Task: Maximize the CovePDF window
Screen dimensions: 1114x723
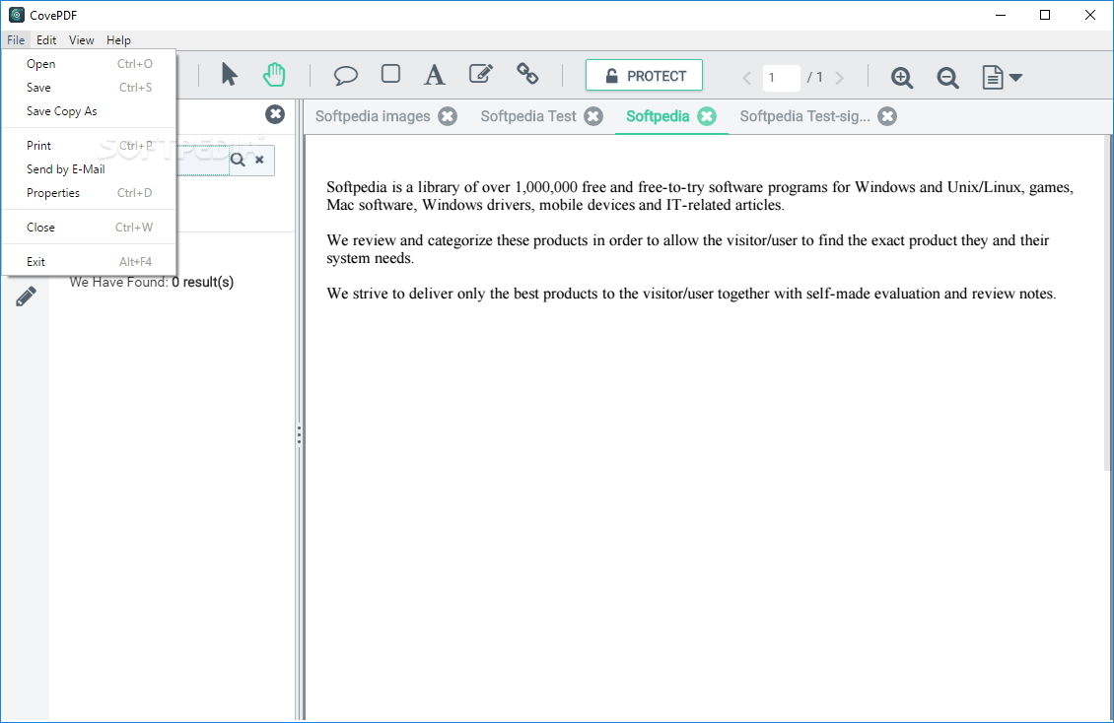Action: 1045,15
